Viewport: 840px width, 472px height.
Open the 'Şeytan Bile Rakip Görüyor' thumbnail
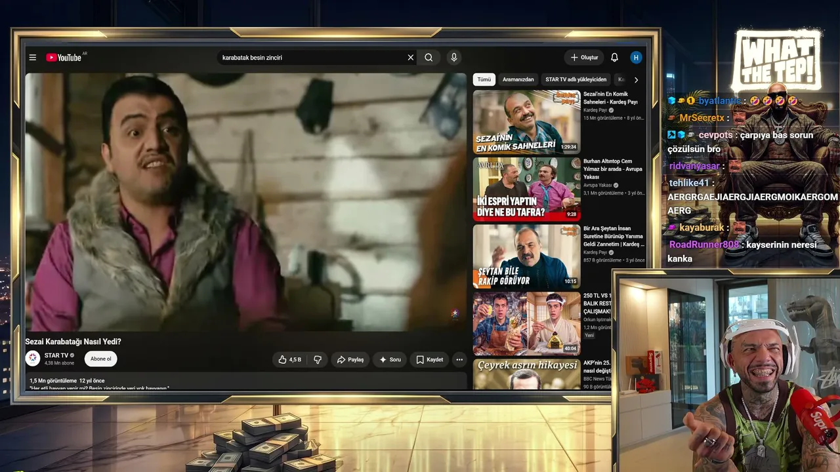527,256
